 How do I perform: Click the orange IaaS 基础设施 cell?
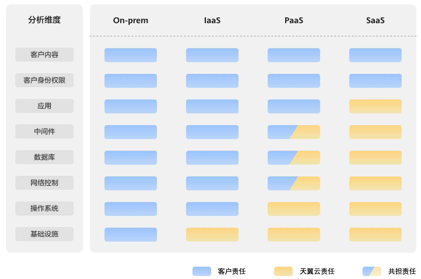click(x=212, y=235)
